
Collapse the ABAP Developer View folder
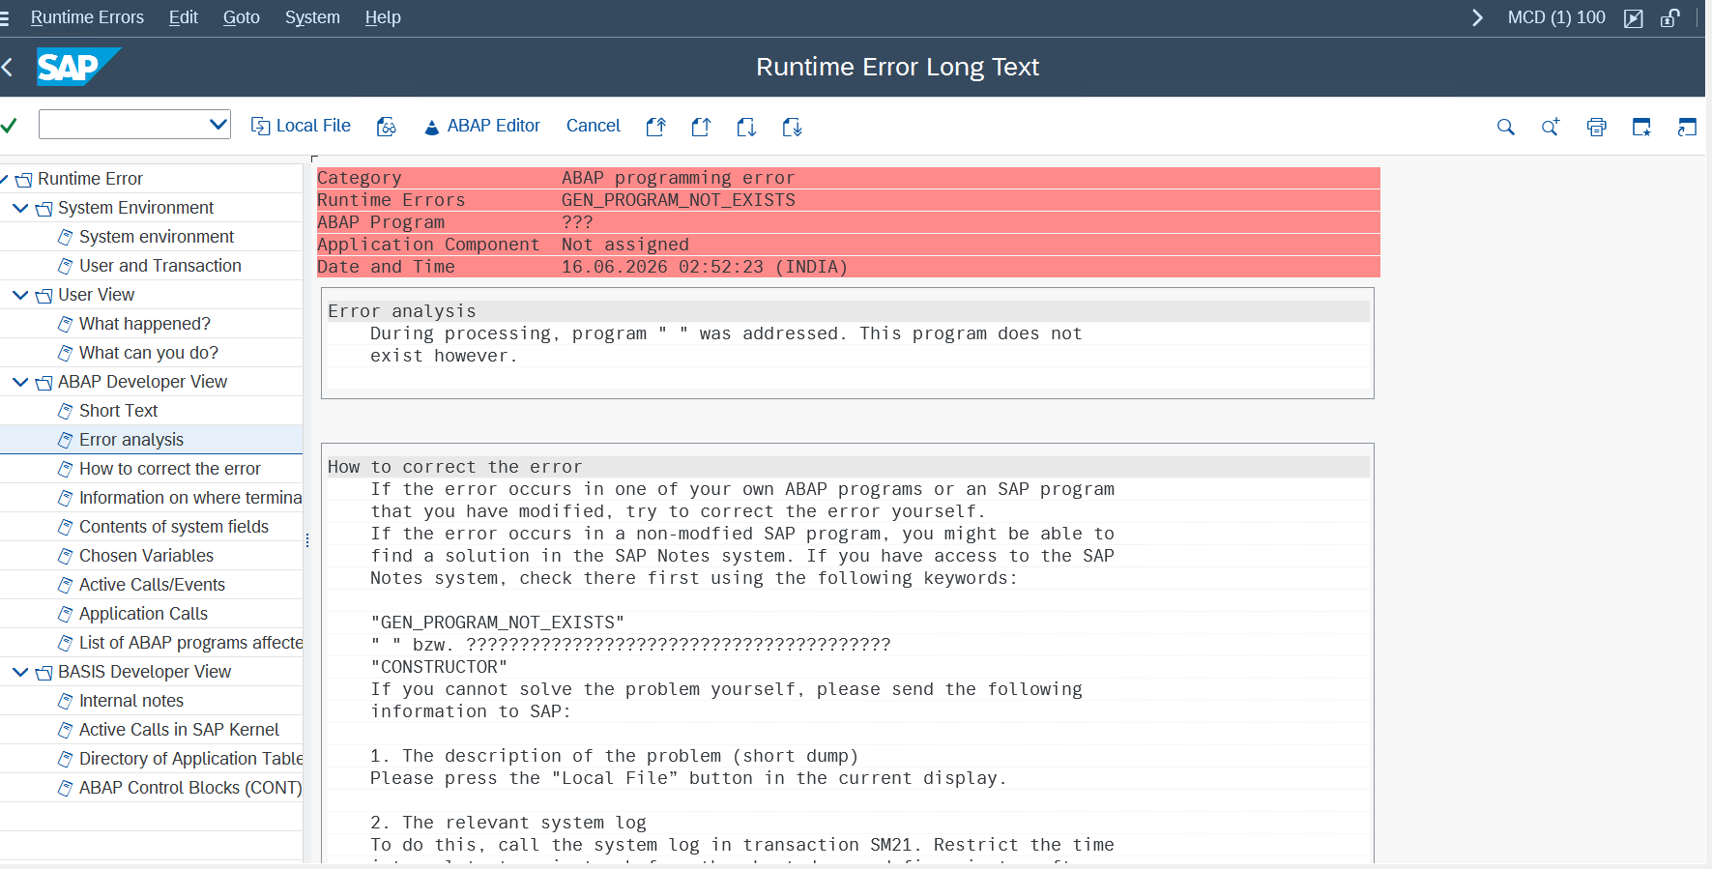tap(20, 382)
